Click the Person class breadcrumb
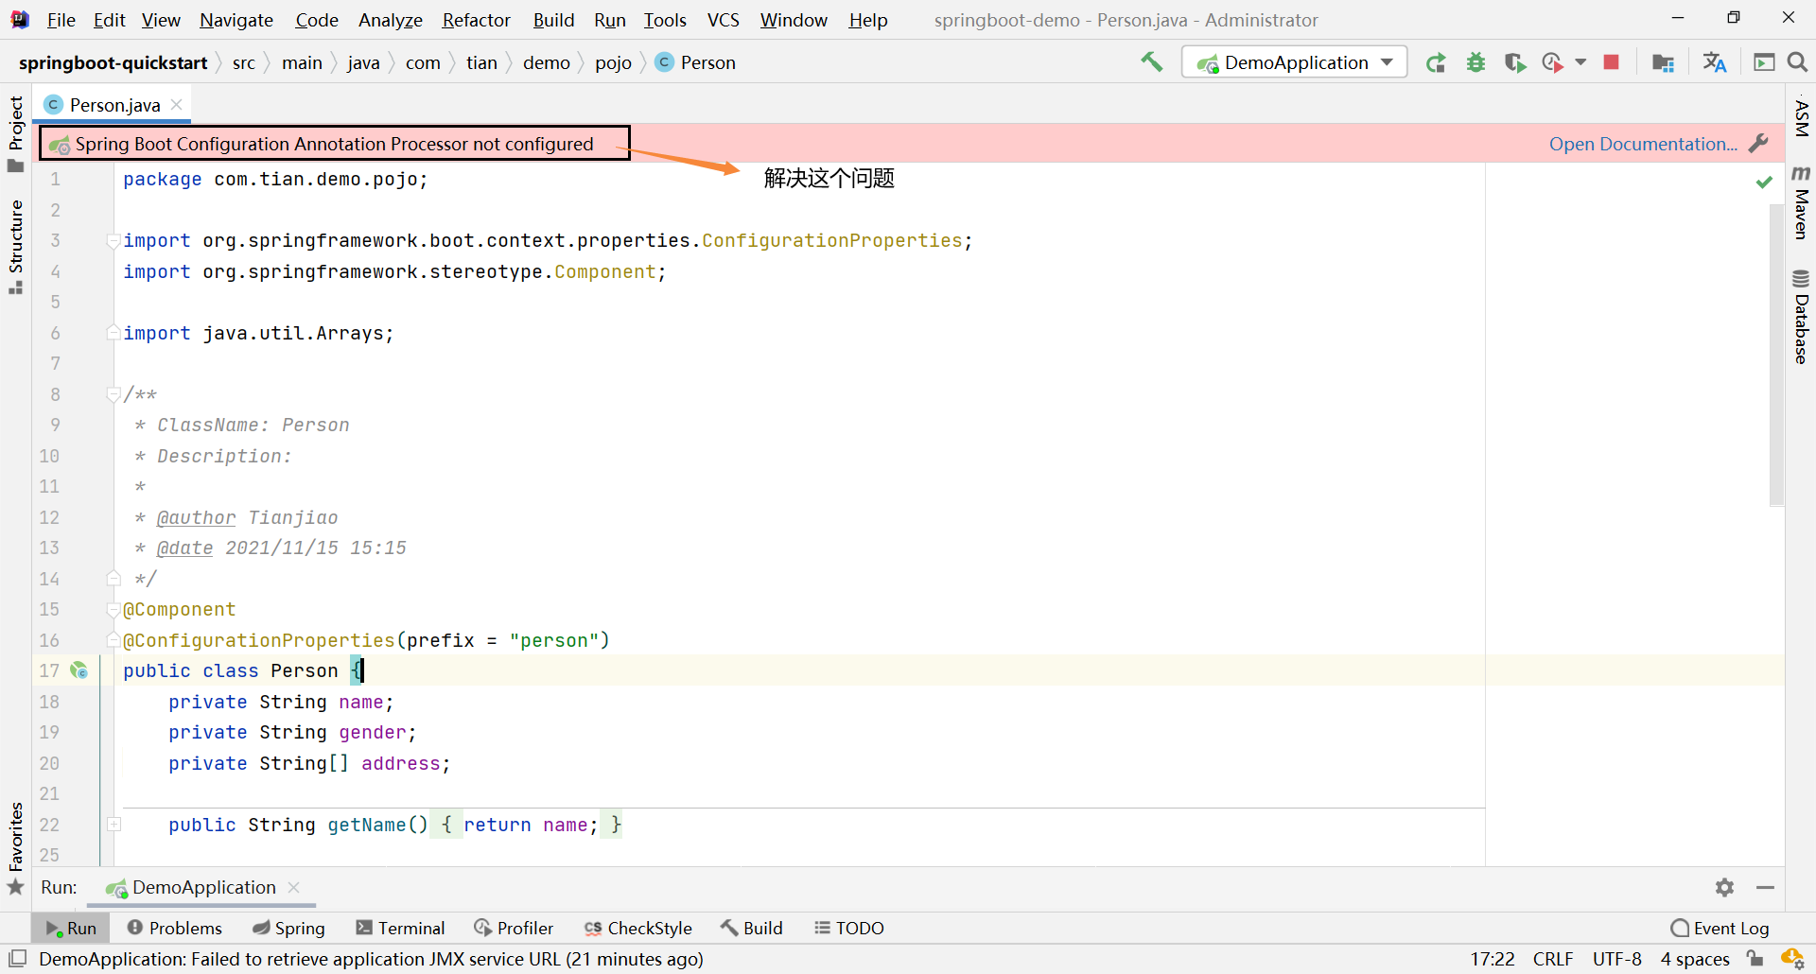The width and height of the screenshot is (1816, 974). (695, 62)
